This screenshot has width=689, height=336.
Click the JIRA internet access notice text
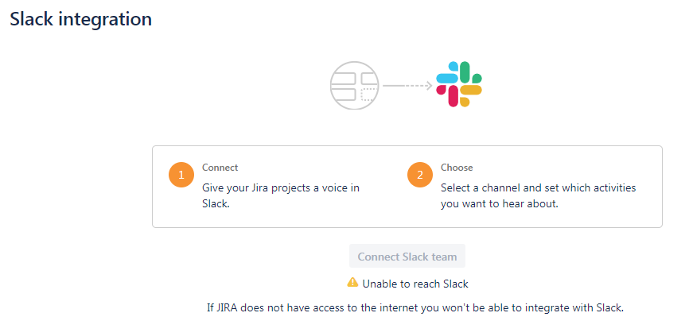[x=415, y=307]
